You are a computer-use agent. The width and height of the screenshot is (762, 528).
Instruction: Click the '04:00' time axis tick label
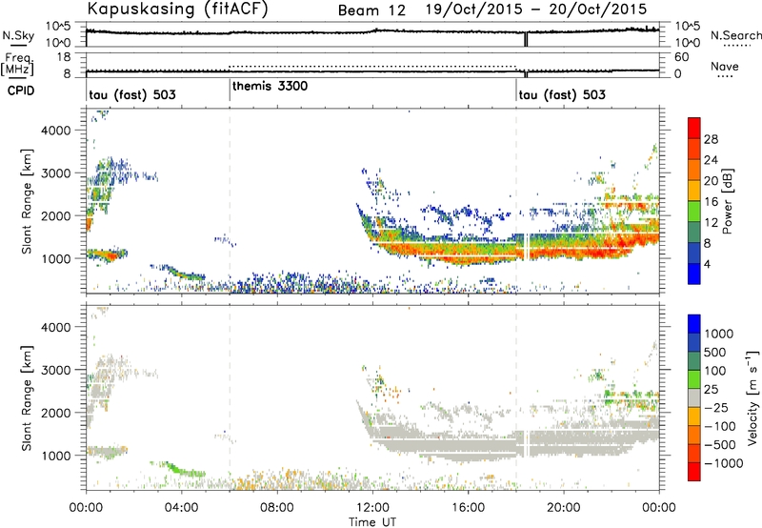181,508
